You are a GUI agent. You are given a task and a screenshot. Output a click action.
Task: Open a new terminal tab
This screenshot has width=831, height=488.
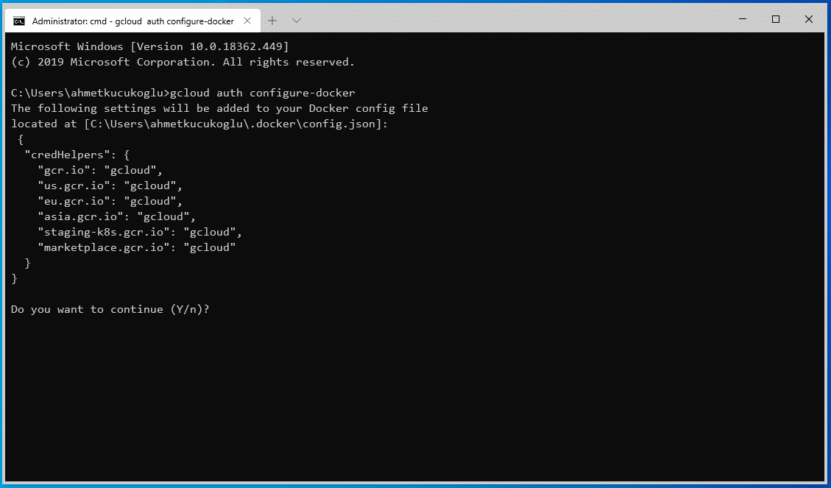click(272, 21)
